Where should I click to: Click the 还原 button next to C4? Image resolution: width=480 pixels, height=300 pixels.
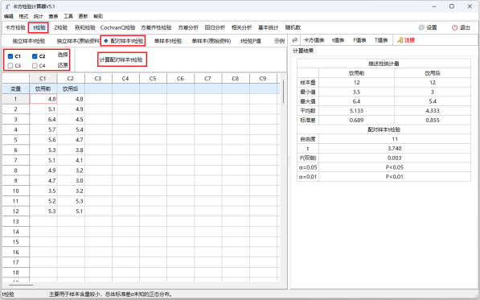pyautogui.click(x=63, y=65)
